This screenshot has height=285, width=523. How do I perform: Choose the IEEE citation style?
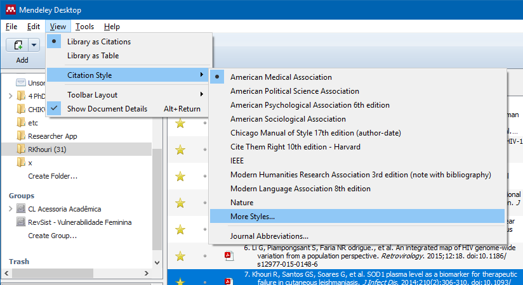tap(357, 161)
